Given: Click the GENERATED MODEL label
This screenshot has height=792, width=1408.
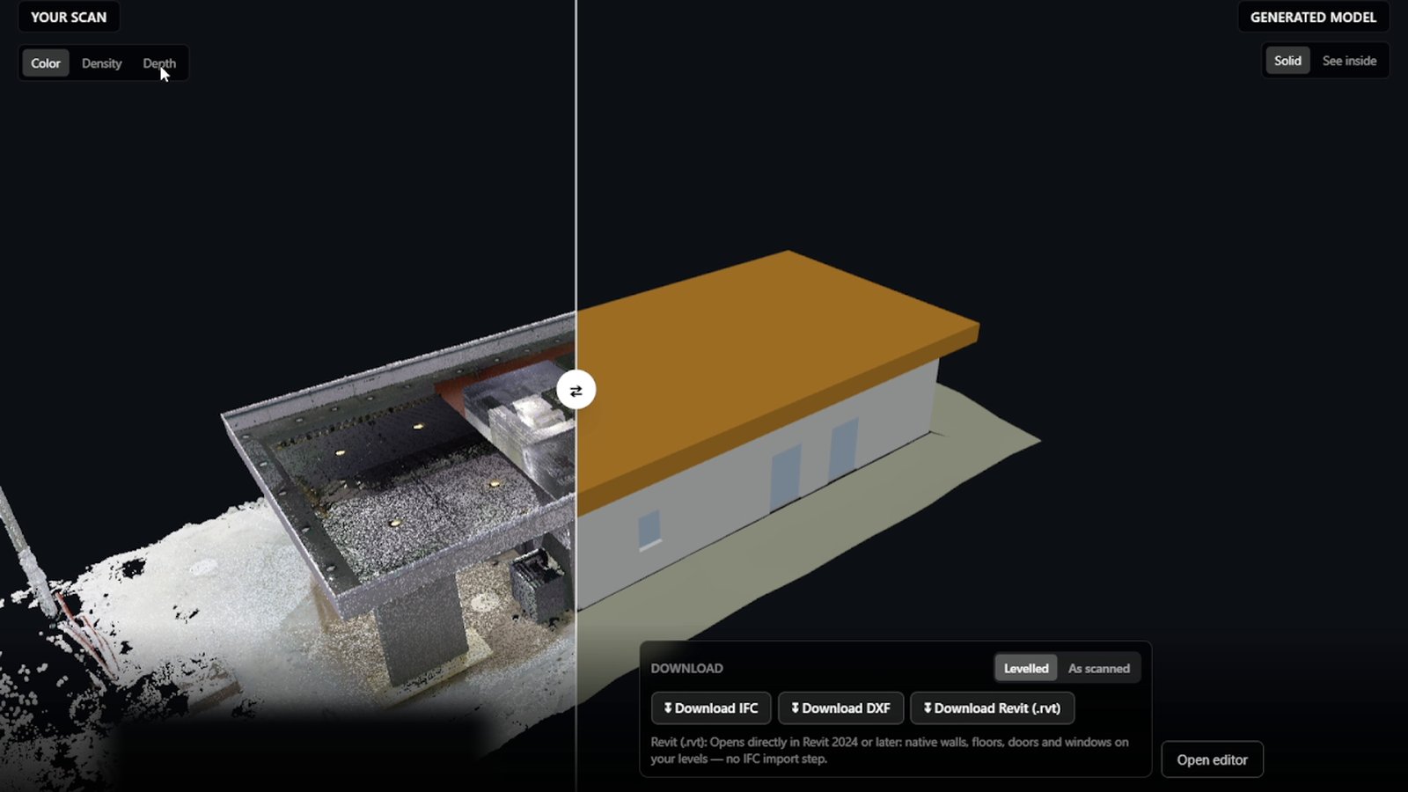Looking at the screenshot, I should pos(1313,17).
